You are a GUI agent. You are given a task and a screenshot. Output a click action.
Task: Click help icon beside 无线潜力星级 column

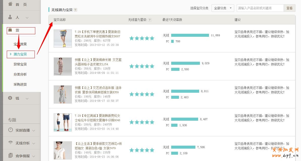(x=150, y=20)
